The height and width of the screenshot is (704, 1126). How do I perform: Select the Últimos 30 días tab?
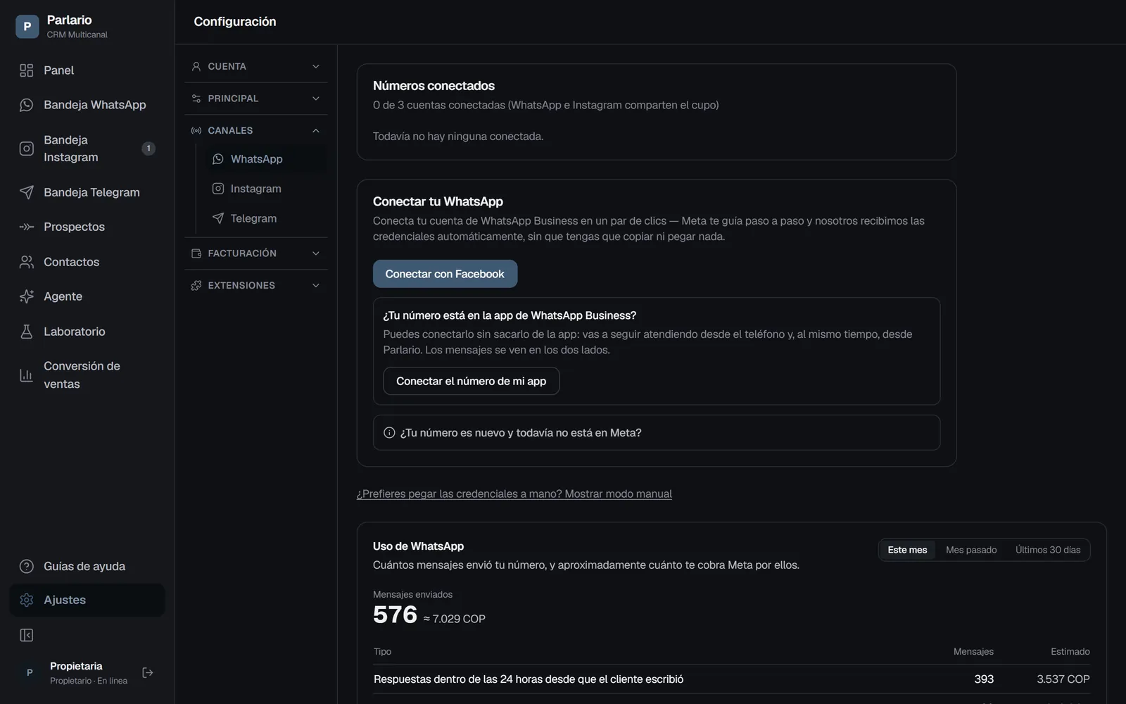1047,550
